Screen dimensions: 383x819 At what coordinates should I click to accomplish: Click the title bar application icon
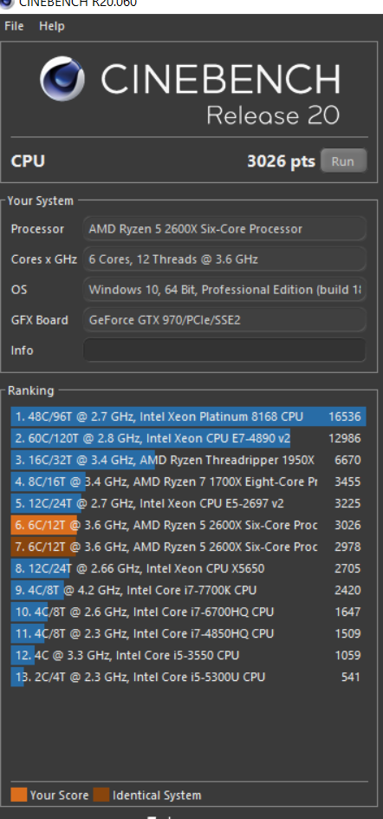6,3
